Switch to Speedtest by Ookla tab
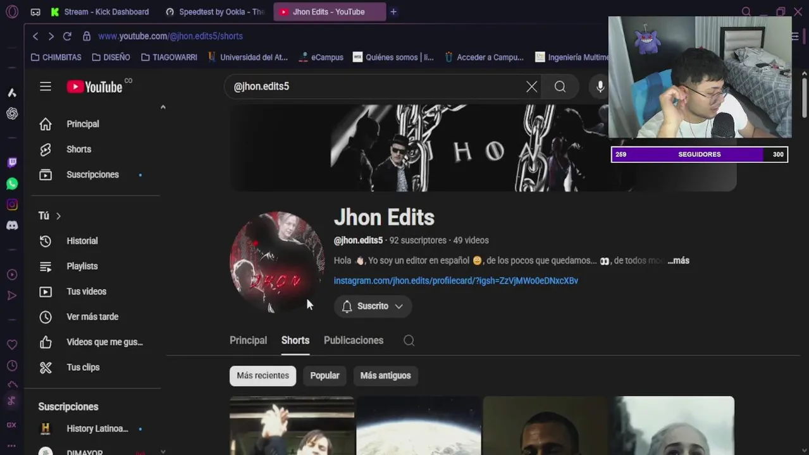Image resolution: width=809 pixels, height=455 pixels. pyautogui.click(x=215, y=12)
